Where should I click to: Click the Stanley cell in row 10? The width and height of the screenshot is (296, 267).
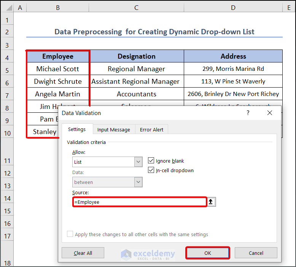point(43,132)
